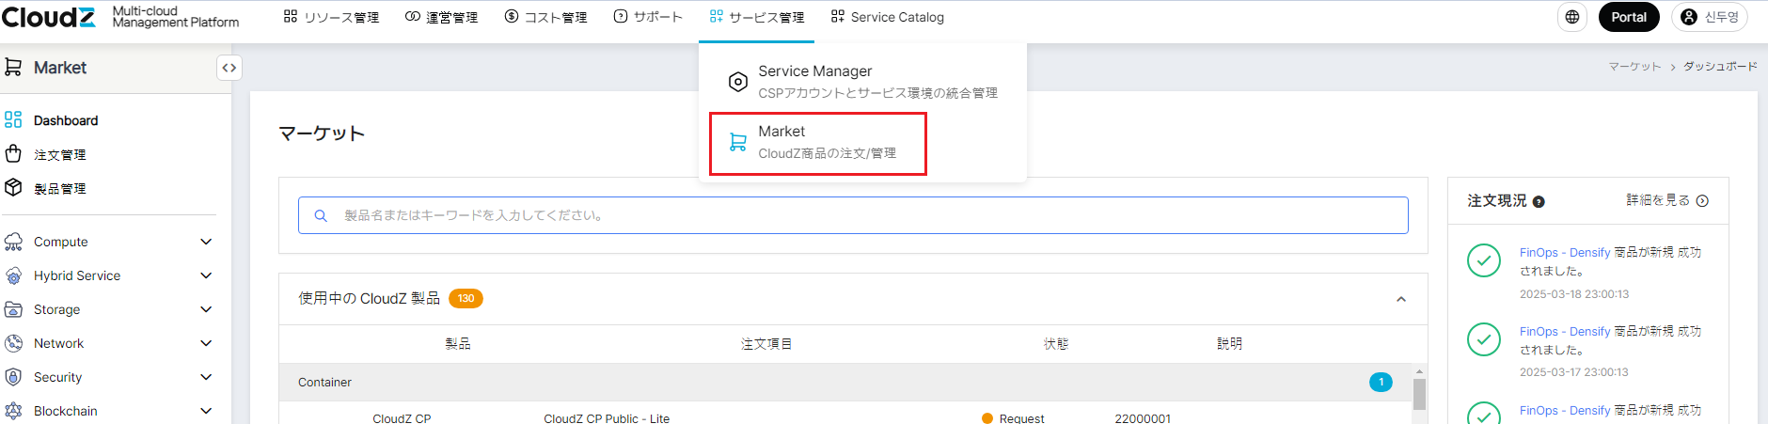The height and width of the screenshot is (424, 1768).
Task: Click the 製品 column header
Action: [x=458, y=344]
